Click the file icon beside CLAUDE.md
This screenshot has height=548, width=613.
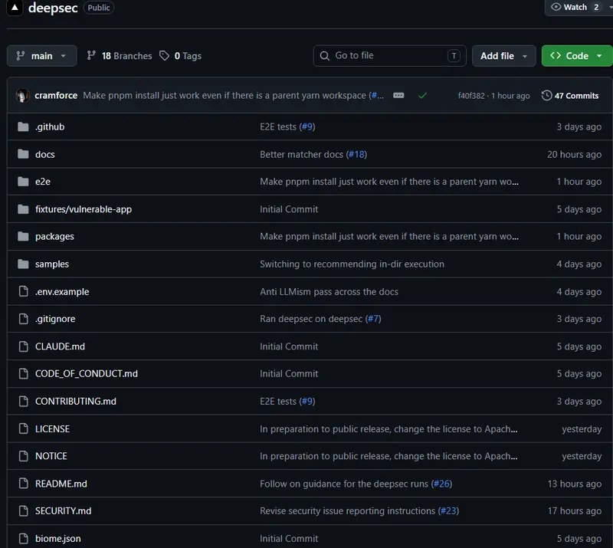pos(24,346)
